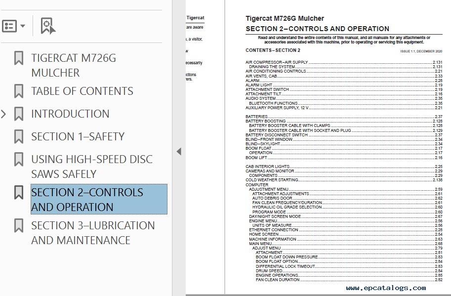This screenshot has width=451, height=296.
Task: Click the BLIND–SKYLIGHT entry
Action: pyautogui.click(x=344, y=144)
